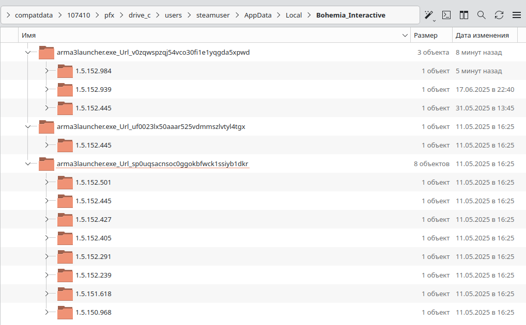
Task: Click folder icon beside 1.5.150.968
Action: (65, 313)
